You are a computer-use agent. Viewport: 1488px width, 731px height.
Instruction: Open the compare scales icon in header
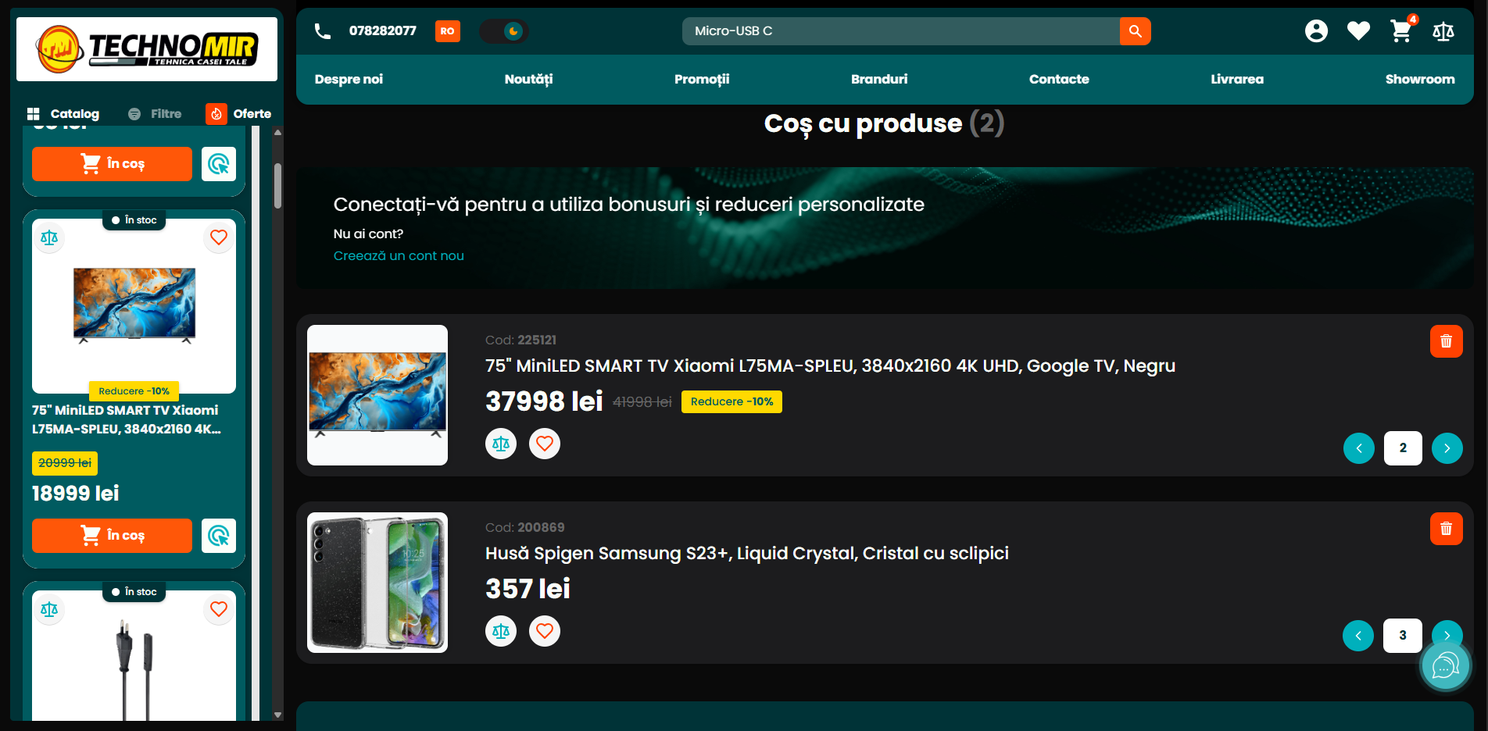[x=1443, y=31]
